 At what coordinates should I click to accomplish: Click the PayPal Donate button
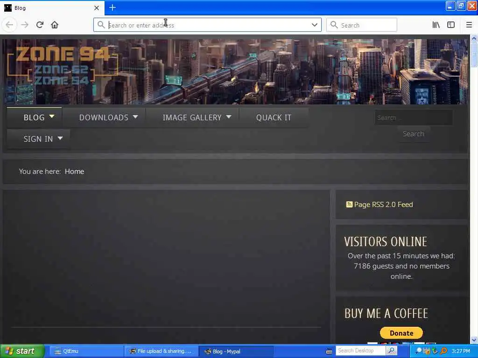[401, 333]
